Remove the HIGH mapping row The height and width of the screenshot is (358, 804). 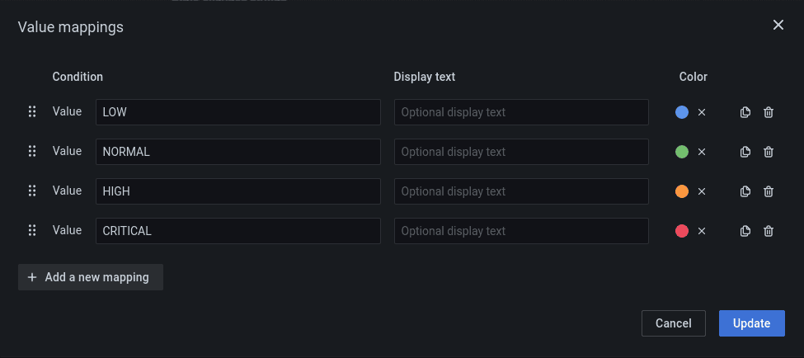(769, 191)
